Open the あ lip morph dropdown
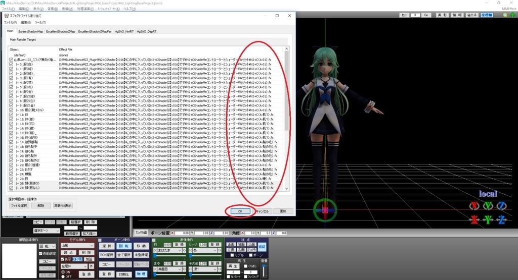 (205, 250)
